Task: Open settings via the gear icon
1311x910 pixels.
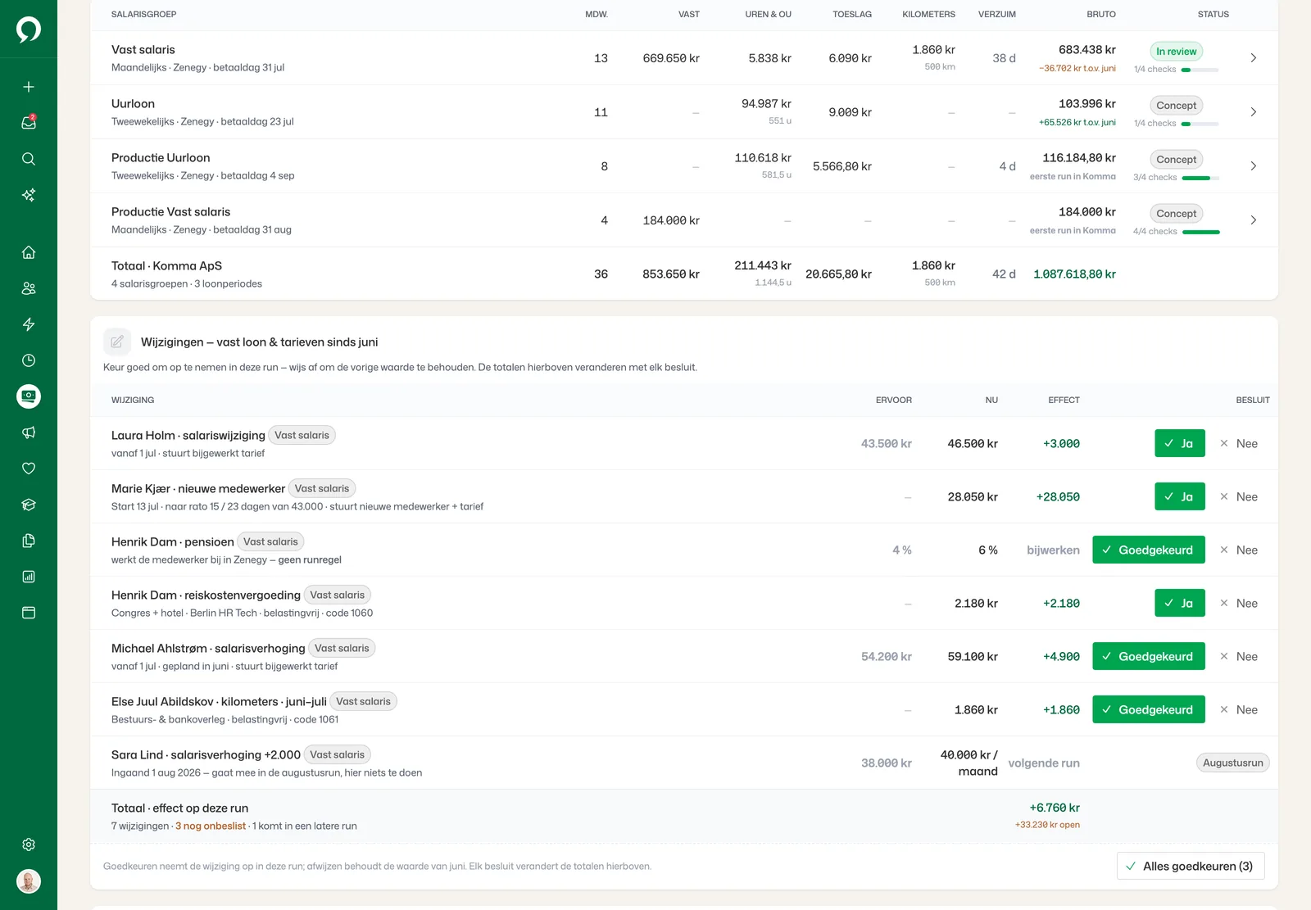Action: click(29, 844)
